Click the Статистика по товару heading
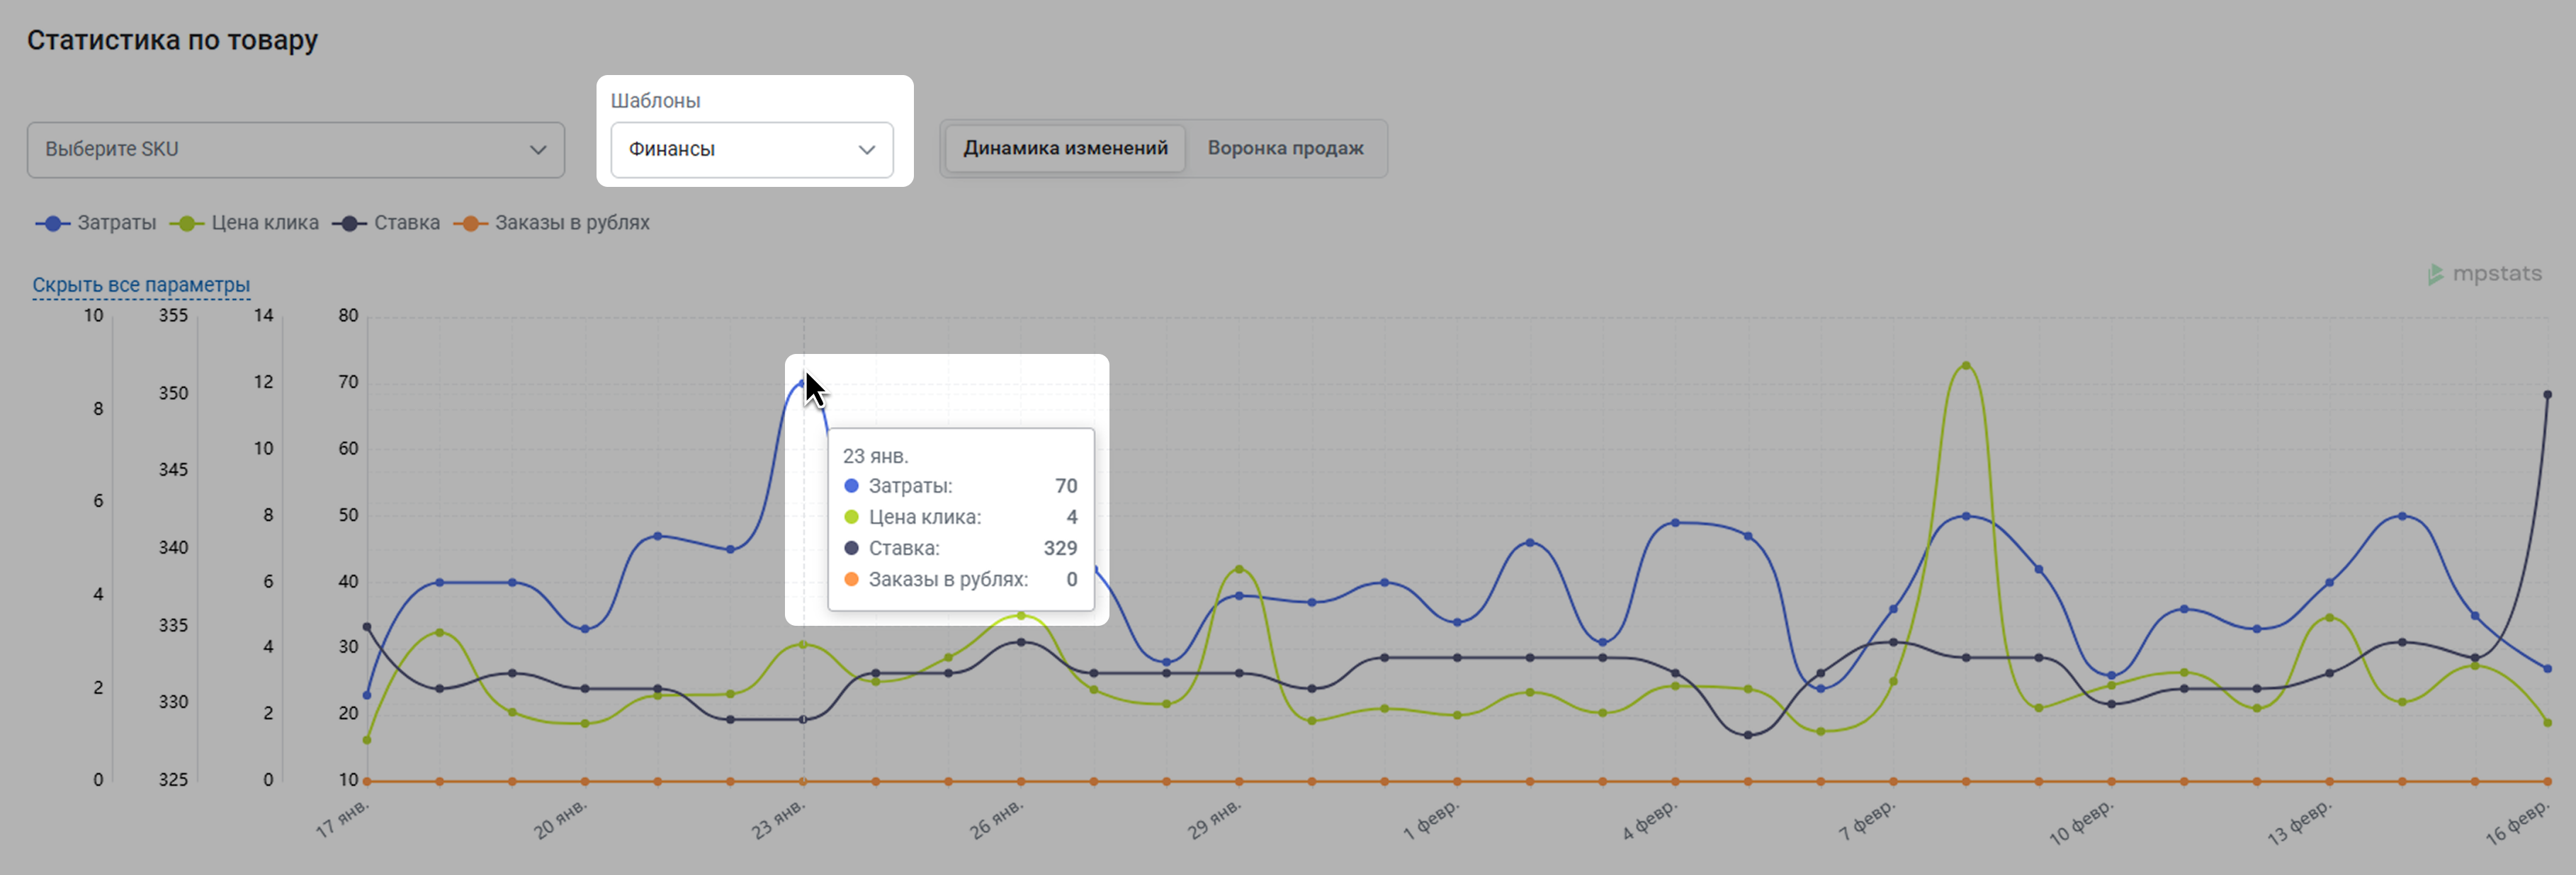 172,40
